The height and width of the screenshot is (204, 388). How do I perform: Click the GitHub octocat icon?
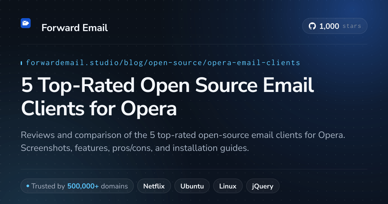coord(312,26)
